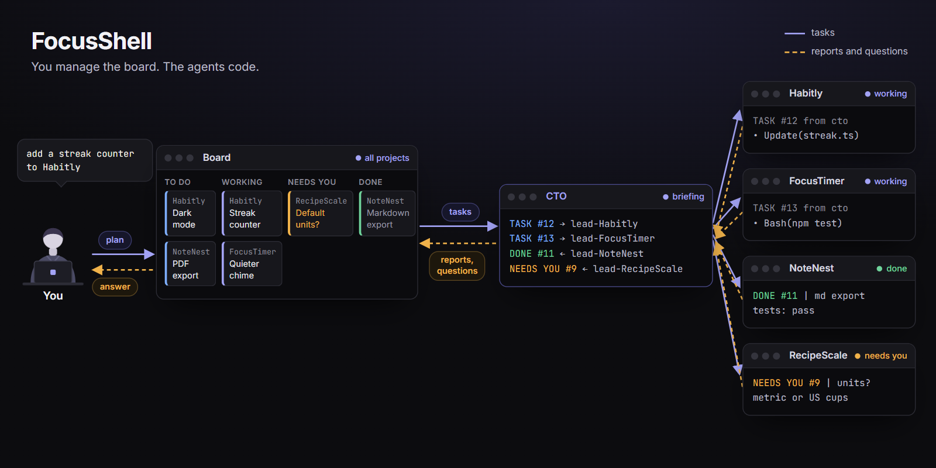Click the reports, questions pill label
The height and width of the screenshot is (468, 936).
(x=457, y=266)
